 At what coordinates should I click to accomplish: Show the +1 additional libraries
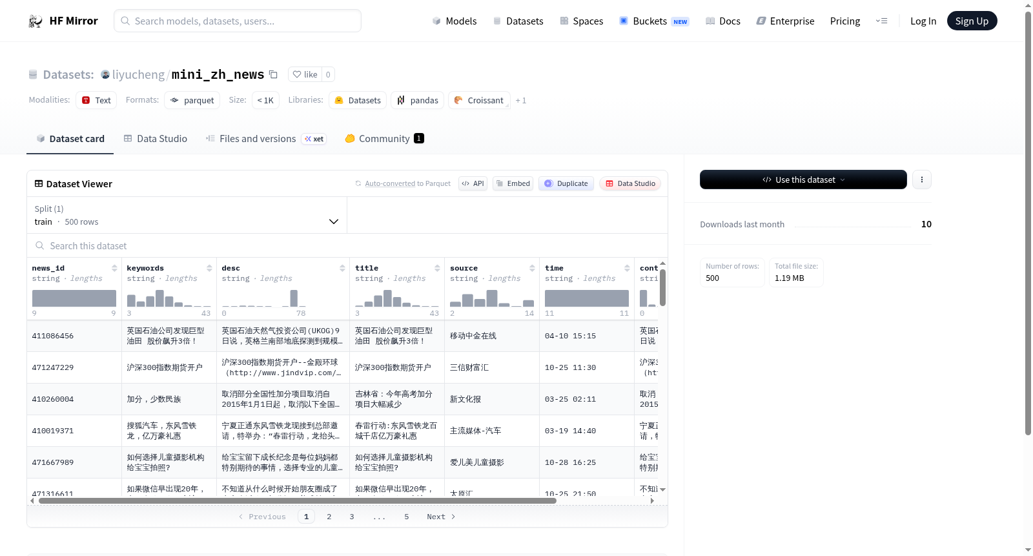[521, 101]
